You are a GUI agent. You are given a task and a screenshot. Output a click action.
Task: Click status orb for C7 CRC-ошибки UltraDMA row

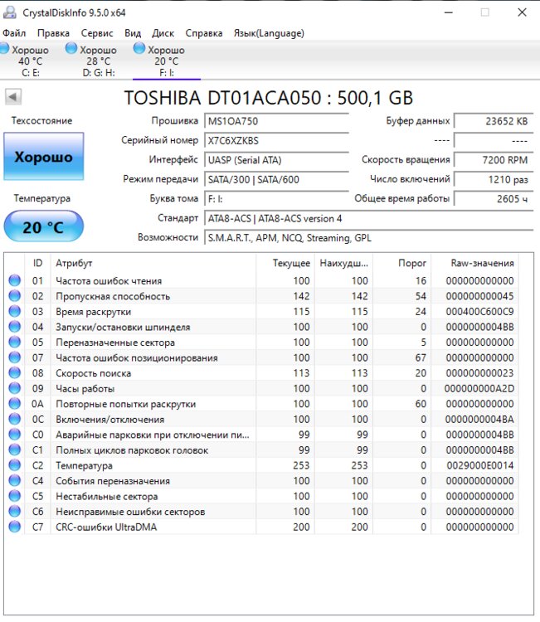(14, 527)
